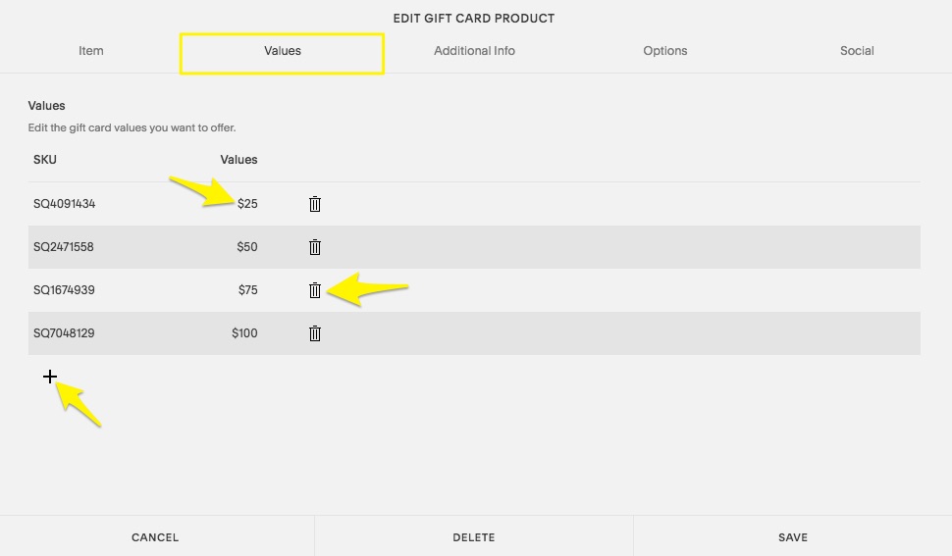Add a new gift card value
This screenshot has width=952, height=556.
pyautogui.click(x=50, y=377)
